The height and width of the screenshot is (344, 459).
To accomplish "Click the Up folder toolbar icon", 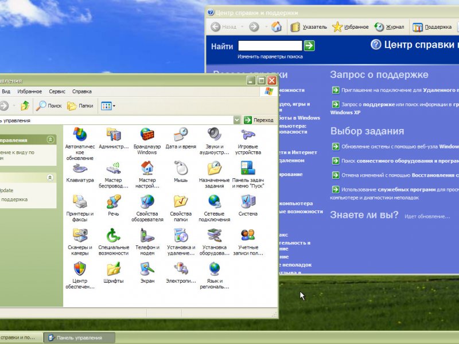I will (25, 105).
